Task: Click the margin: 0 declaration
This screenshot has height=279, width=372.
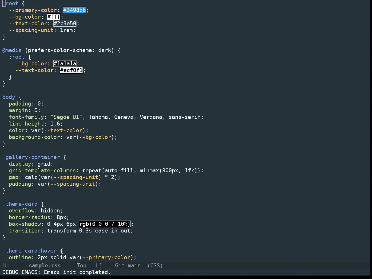Action: 25,110
